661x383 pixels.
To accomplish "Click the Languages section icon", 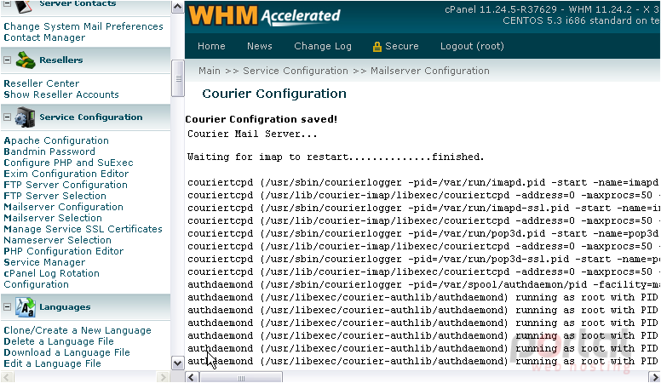I will pyautogui.click(x=26, y=307).
